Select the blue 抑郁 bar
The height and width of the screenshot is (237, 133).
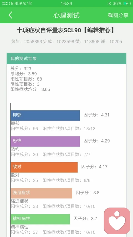click(x=45, y=115)
